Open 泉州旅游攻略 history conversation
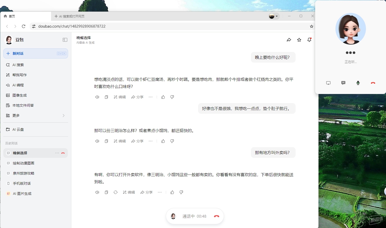Screen dimensions: 386x228 [x=36, y=173]
